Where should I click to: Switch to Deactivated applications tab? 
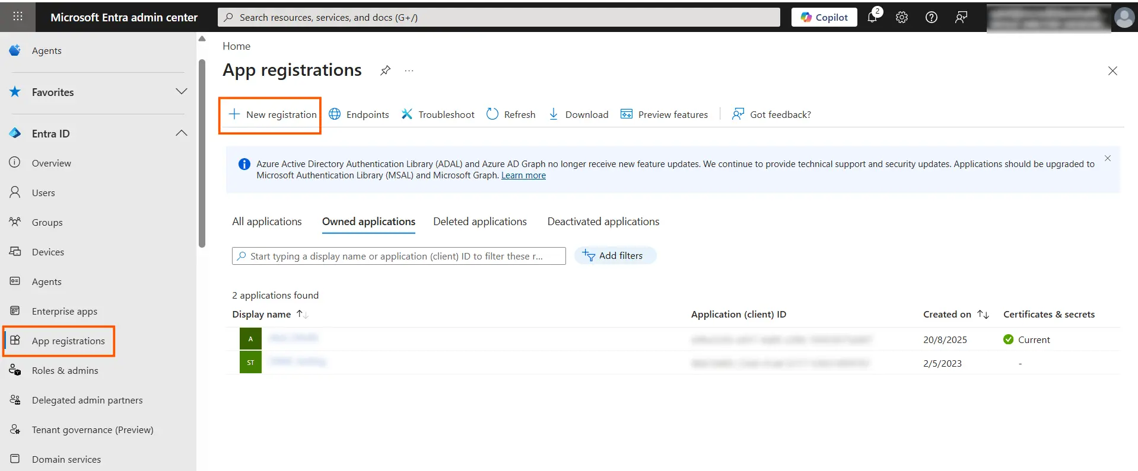click(603, 222)
